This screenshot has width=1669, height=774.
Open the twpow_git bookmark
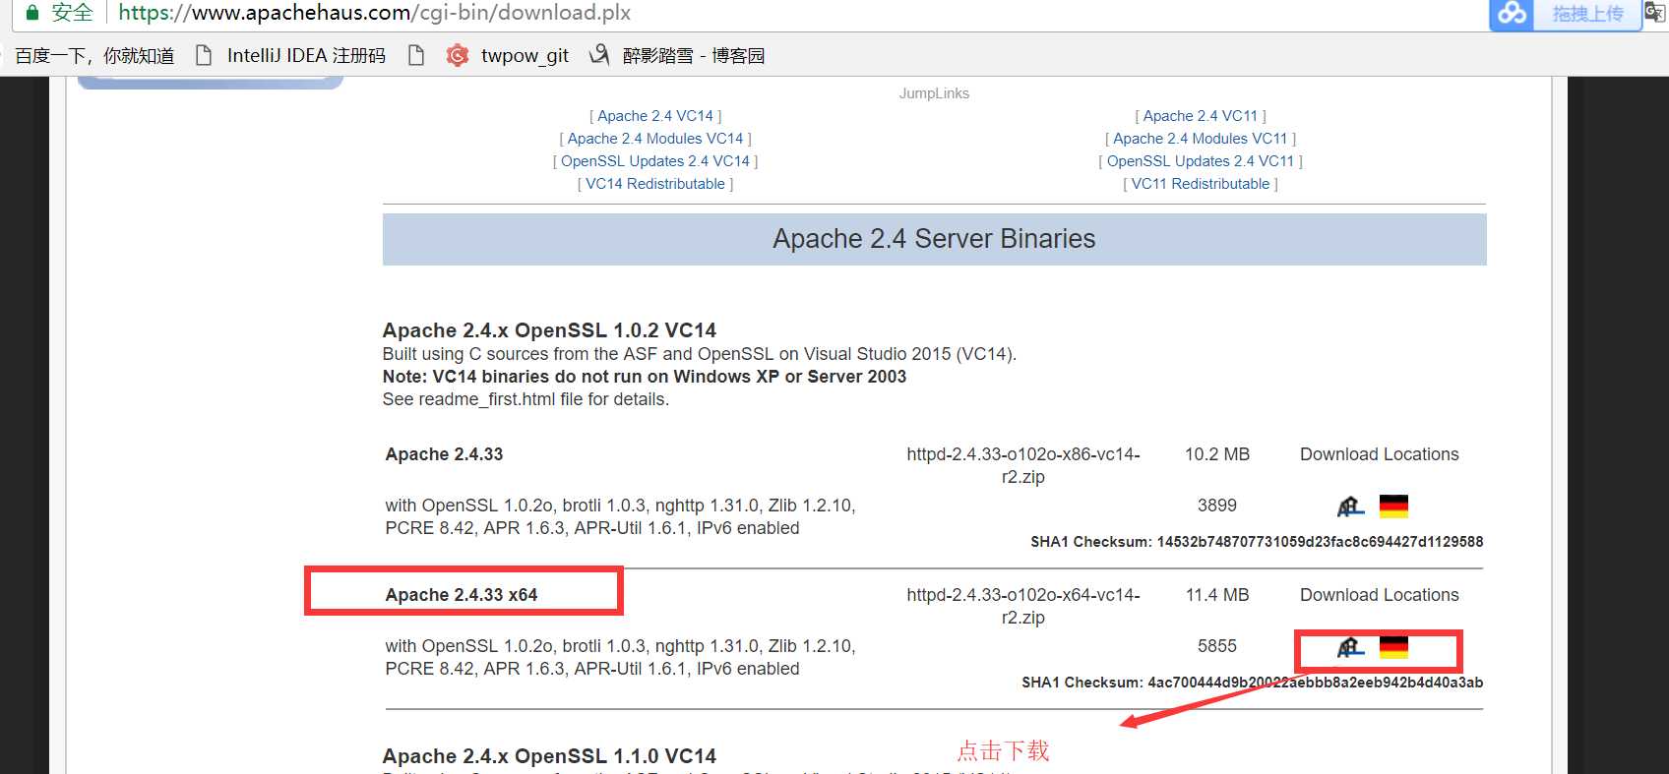pos(508,55)
